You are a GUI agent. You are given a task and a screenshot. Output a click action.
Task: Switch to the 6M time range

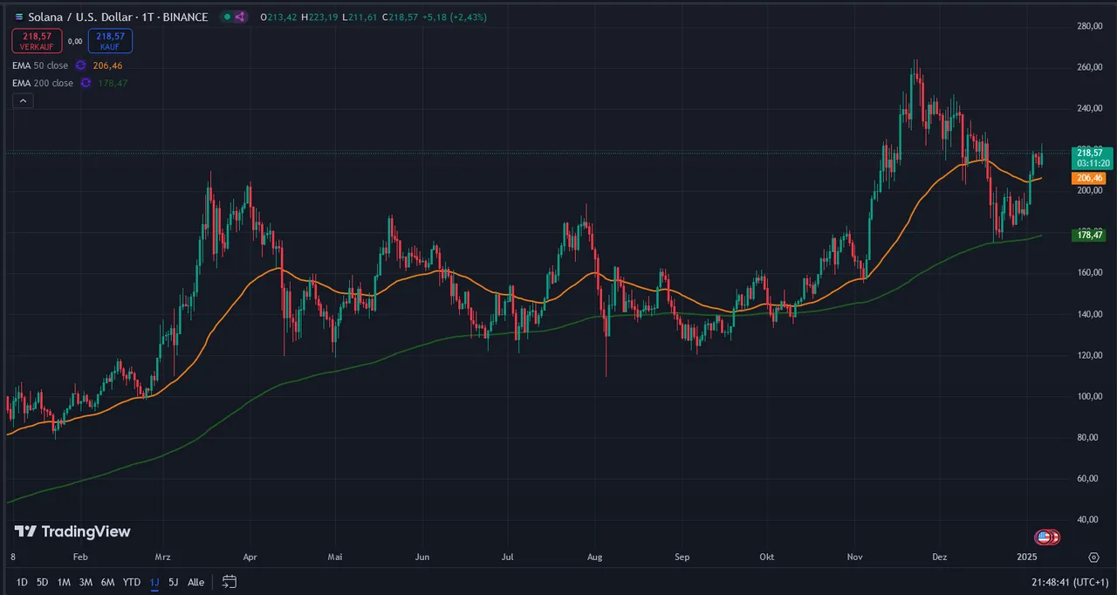(x=107, y=582)
